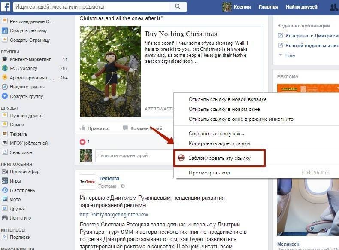Click the speech bubble icon by Комментарий
The height and width of the screenshot is (250, 339).
(125, 128)
